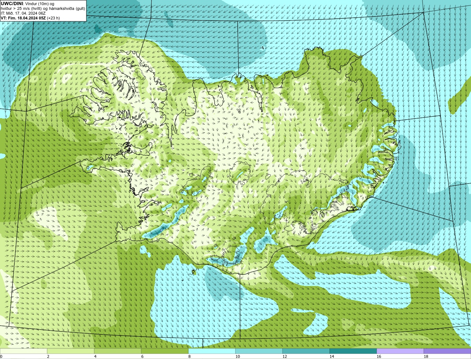The width and height of the screenshot is (471, 359).
Task: Click the title text "UWC/DINI: Vindur (10m) og"
Action: (x=27, y=3)
